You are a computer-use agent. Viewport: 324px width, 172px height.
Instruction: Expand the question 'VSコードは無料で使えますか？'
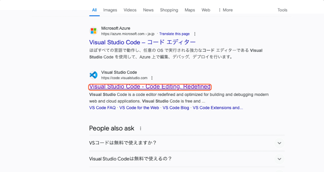point(279,143)
